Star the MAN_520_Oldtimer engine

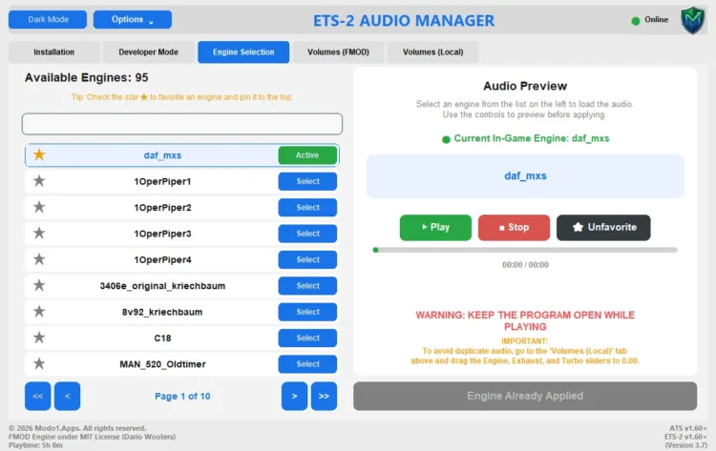click(39, 363)
